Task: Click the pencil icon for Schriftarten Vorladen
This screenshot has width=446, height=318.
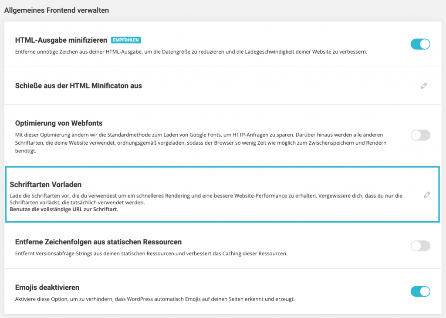Action: click(427, 195)
